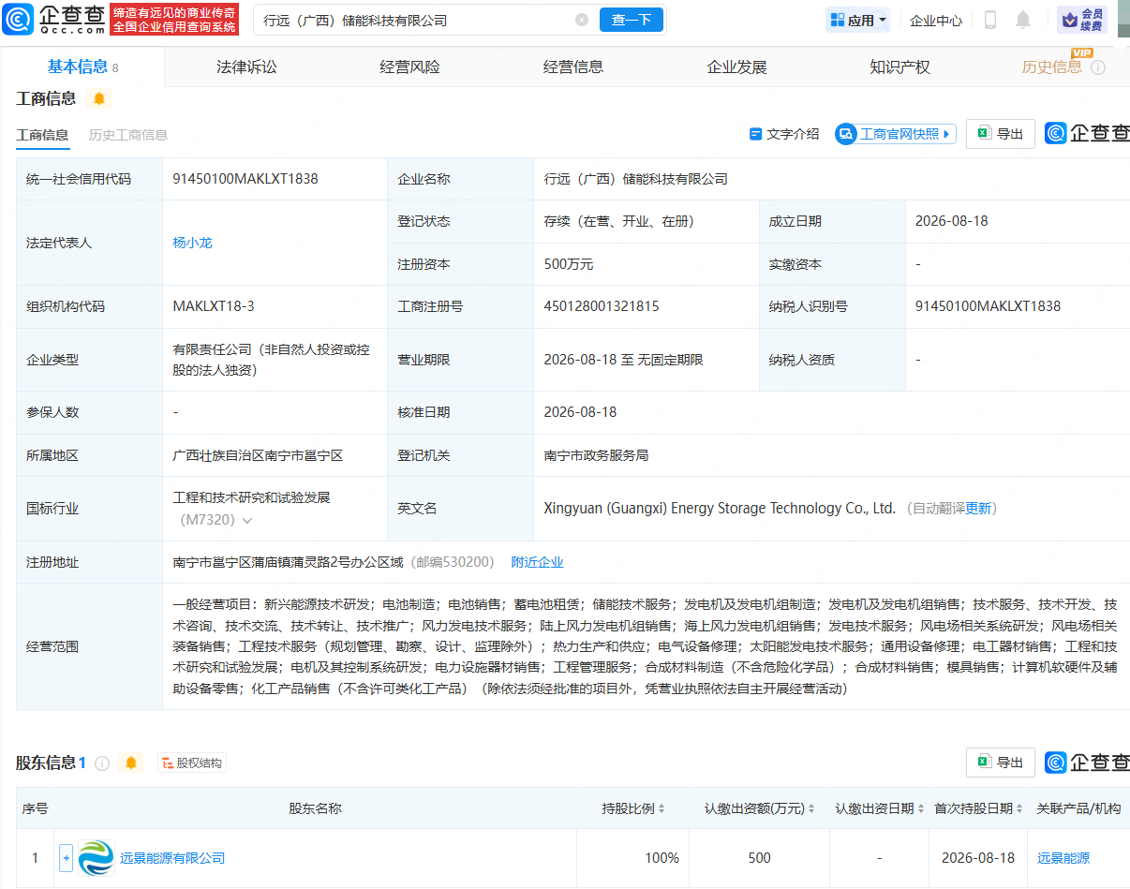Click the info icon beside 股东信息
The height and width of the screenshot is (889, 1130).
pos(102,763)
